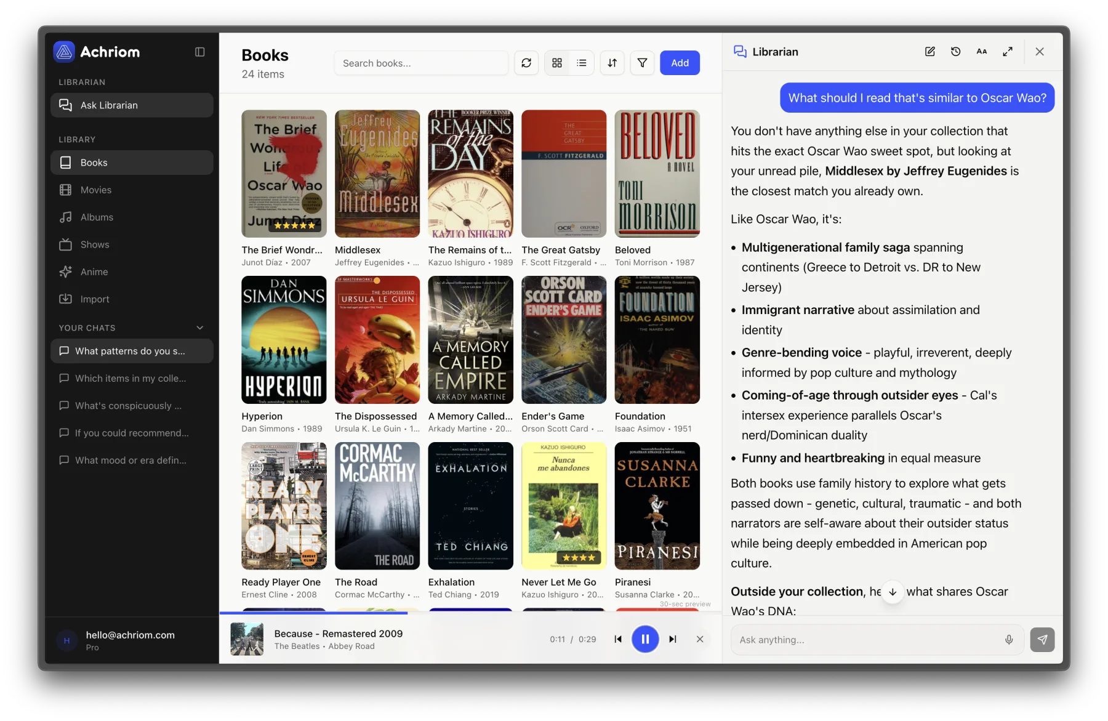Open the Ender's Game cover
The image size is (1108, 721).
(564, 340)
